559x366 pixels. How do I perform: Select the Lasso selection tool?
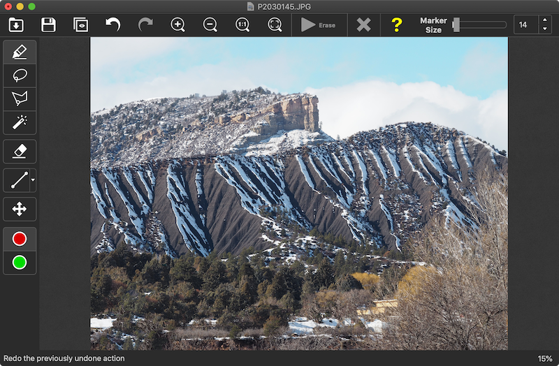20,75
